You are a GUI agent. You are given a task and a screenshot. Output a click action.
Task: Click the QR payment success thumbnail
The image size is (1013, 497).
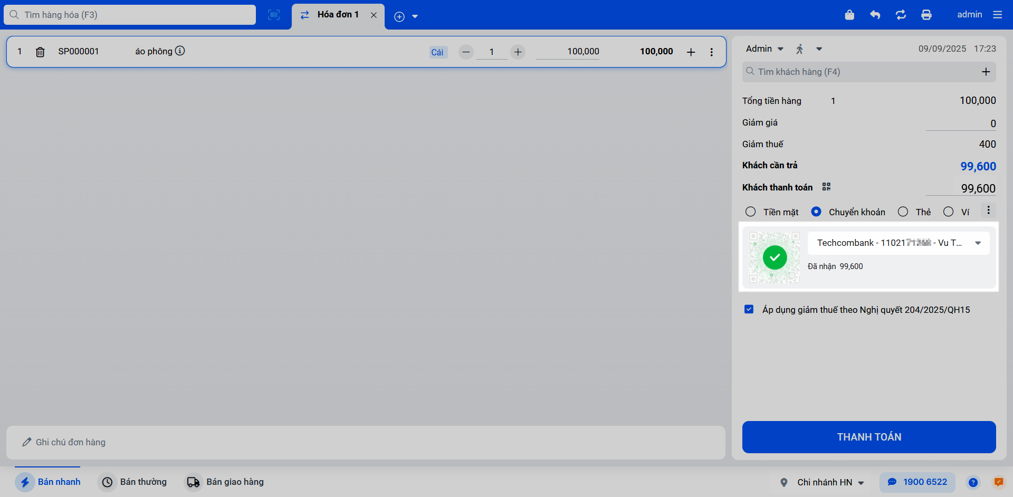[775, 257]
